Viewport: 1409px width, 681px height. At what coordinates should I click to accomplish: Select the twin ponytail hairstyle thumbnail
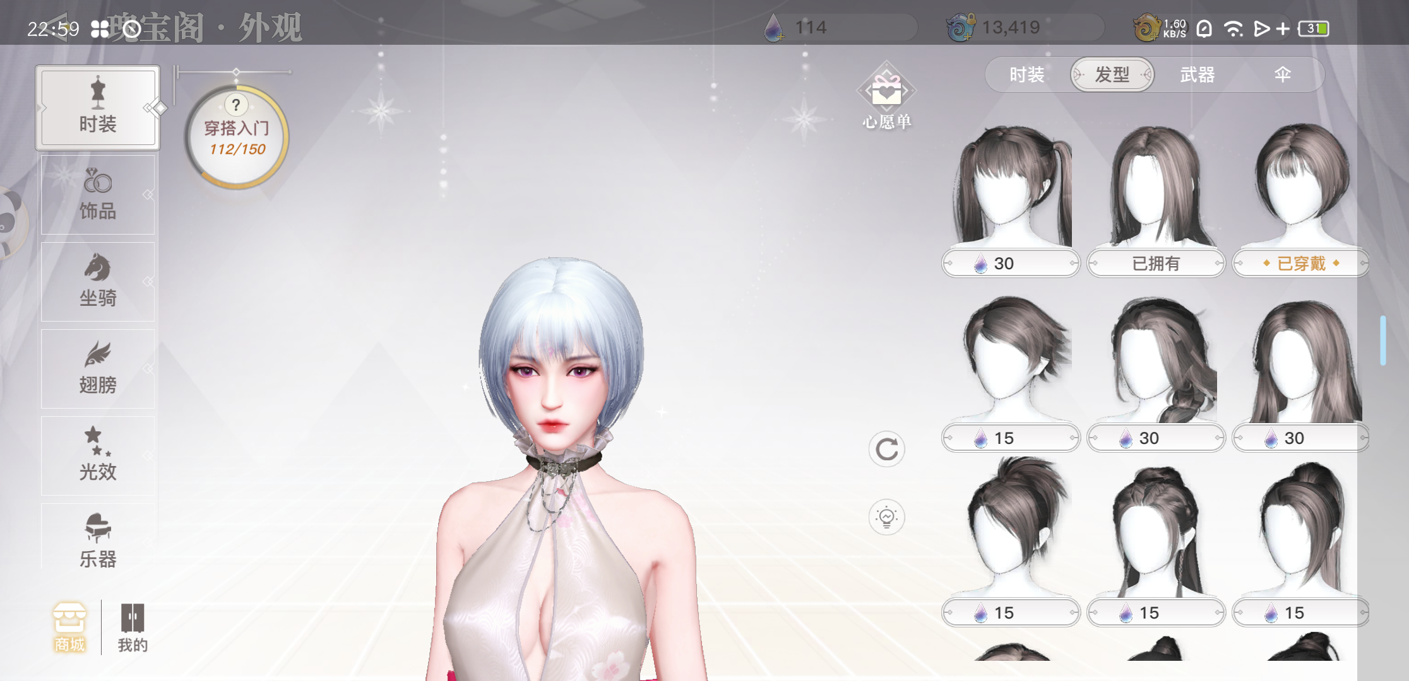coord(1011,185)
